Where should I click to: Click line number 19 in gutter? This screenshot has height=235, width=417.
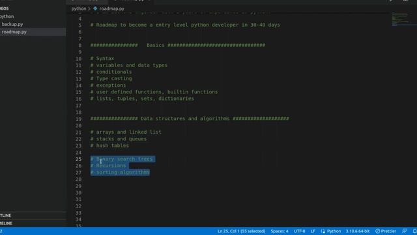click(78, 119)
